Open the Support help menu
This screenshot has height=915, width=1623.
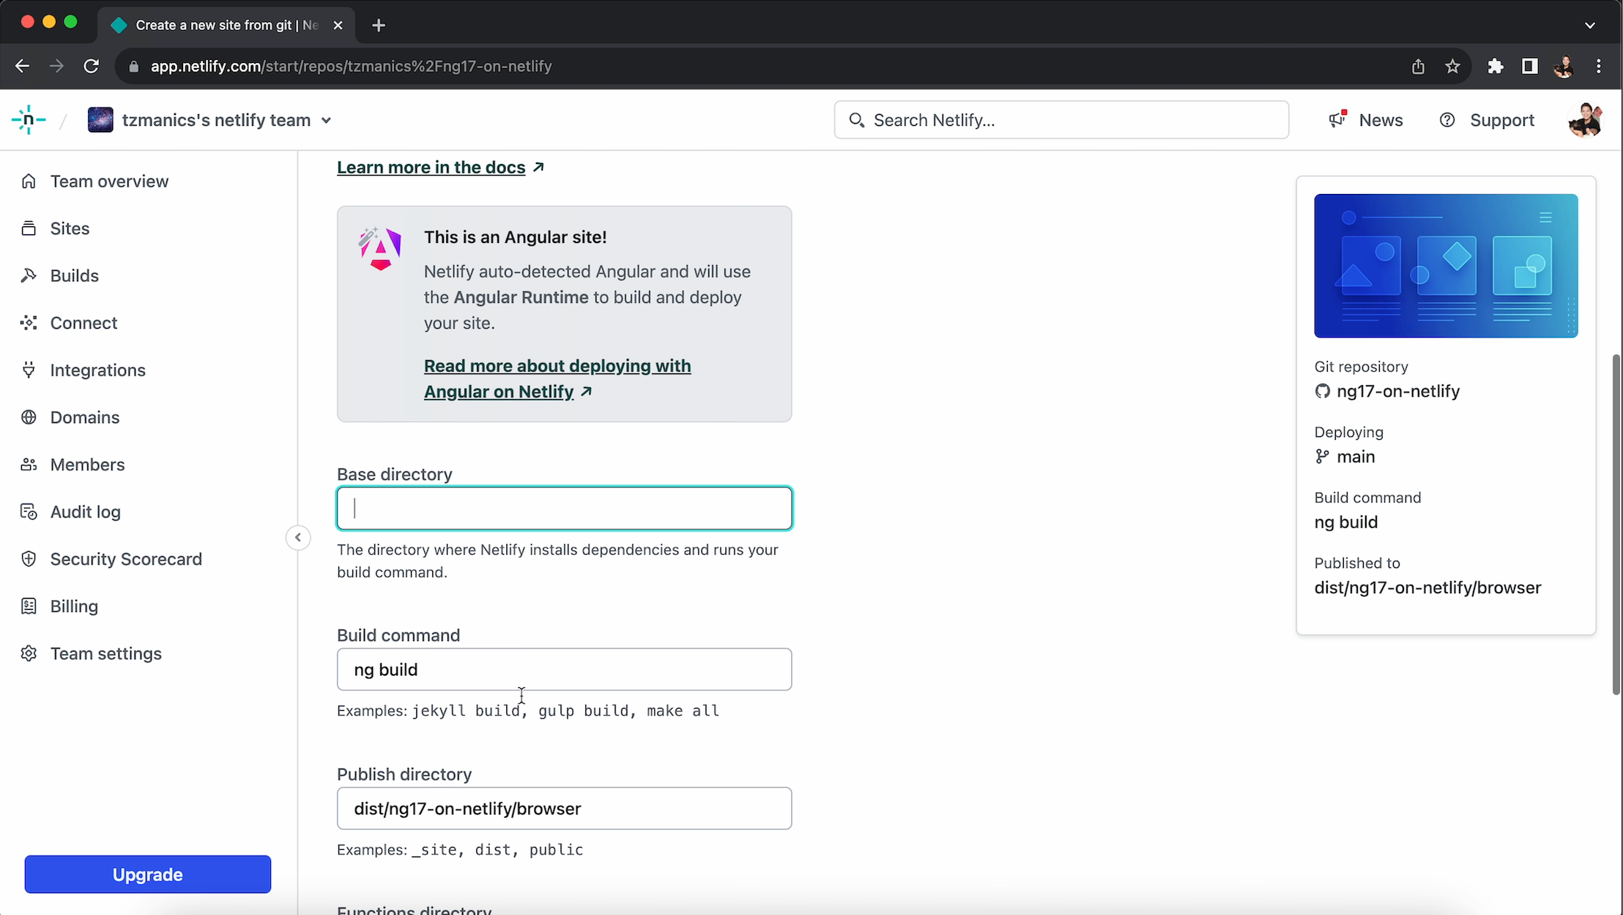pos(1487,120)
